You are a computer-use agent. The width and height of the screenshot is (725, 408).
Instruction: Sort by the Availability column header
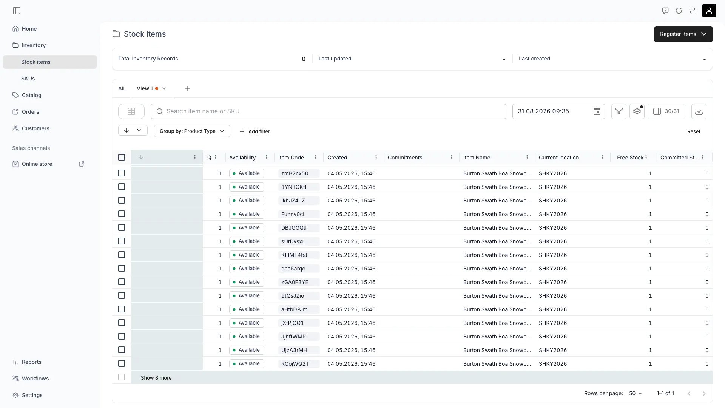click(242, 158)
